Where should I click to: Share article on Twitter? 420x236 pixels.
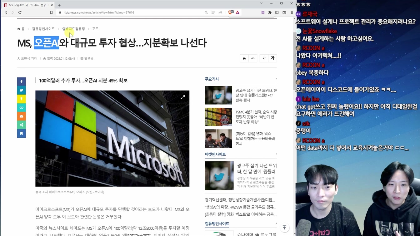click(x=22, y=90)
